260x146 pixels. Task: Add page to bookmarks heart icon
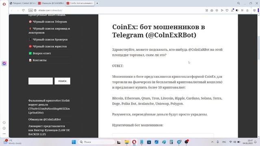(227, 10)
